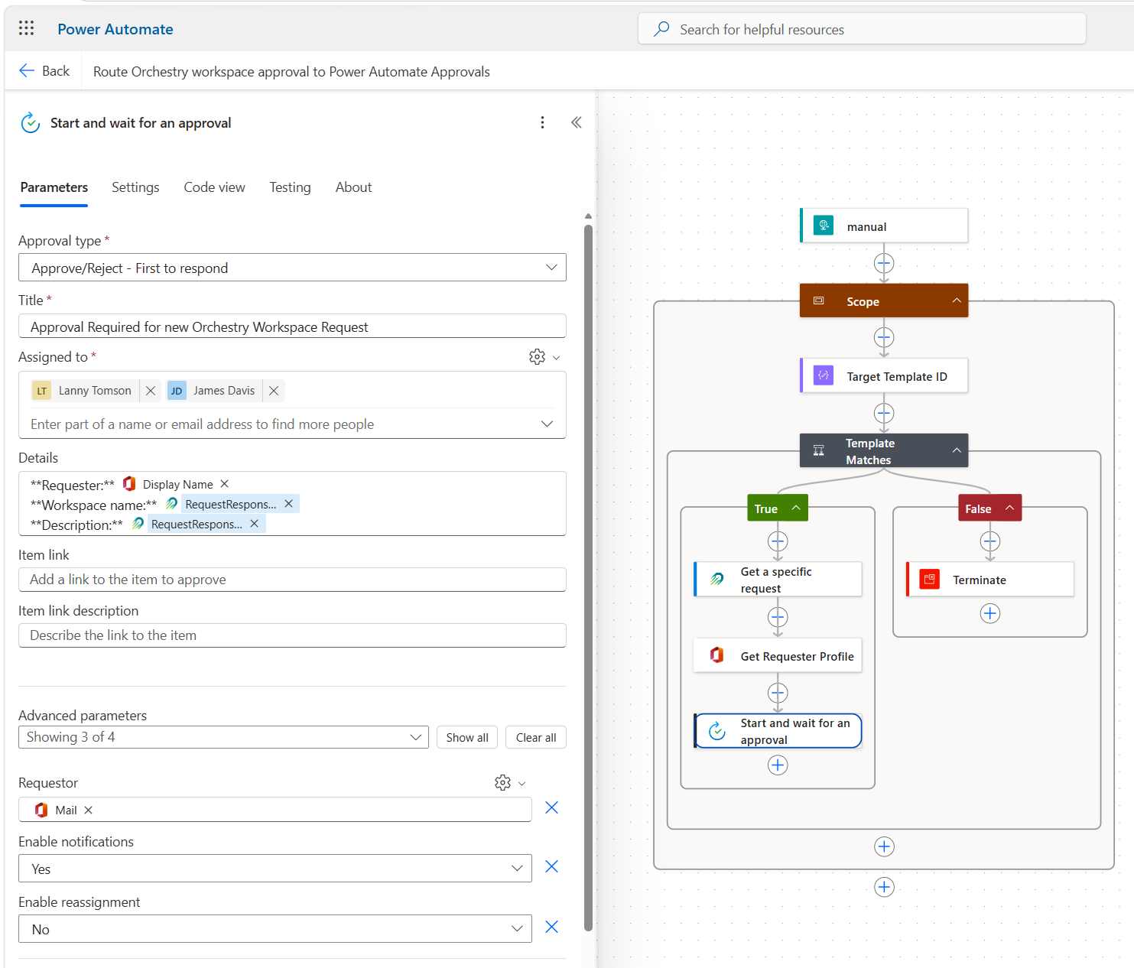Select the Target Template ID action

point(884,376)
